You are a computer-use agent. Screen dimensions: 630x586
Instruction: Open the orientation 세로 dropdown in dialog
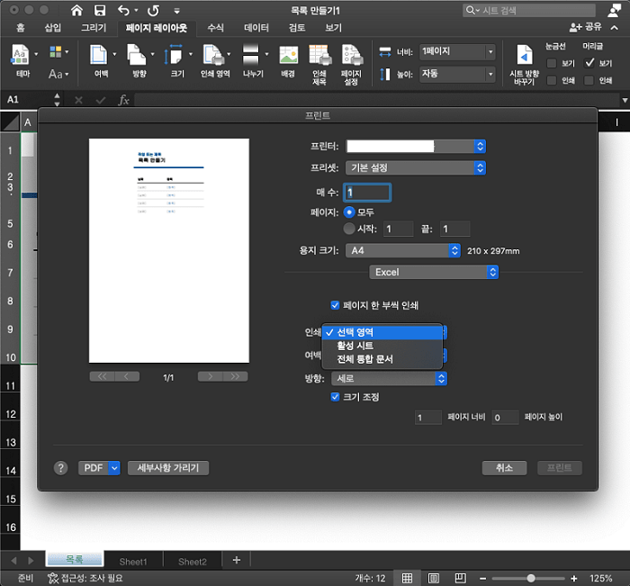(x=389, y=378)
